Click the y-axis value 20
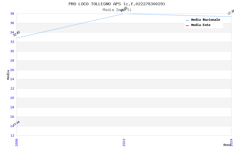The height and width of the screenshot is (152, 234). (12, 98)
